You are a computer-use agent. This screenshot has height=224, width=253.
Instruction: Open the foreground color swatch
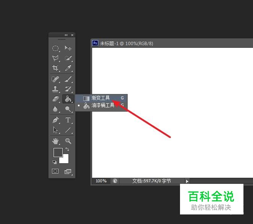click(x=58, y=153)
